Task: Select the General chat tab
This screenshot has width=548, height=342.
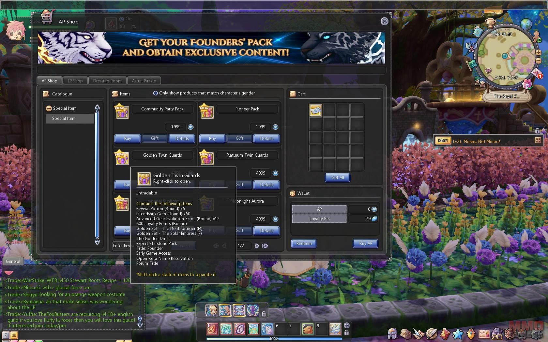Action: [x=13, y=261]
